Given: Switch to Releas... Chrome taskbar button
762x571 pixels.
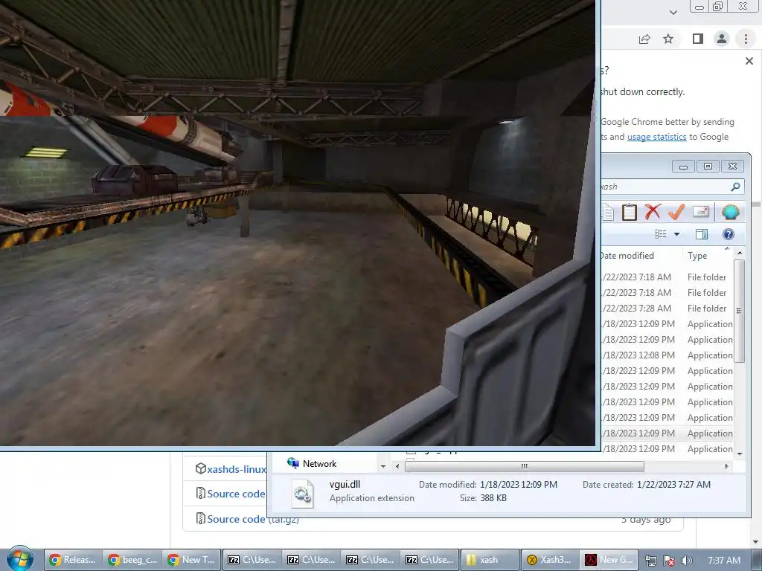Looking at the screenshot, I should [x=74, y=560].
